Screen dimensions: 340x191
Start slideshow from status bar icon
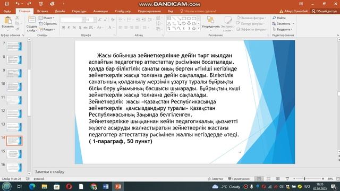[287, 179]
